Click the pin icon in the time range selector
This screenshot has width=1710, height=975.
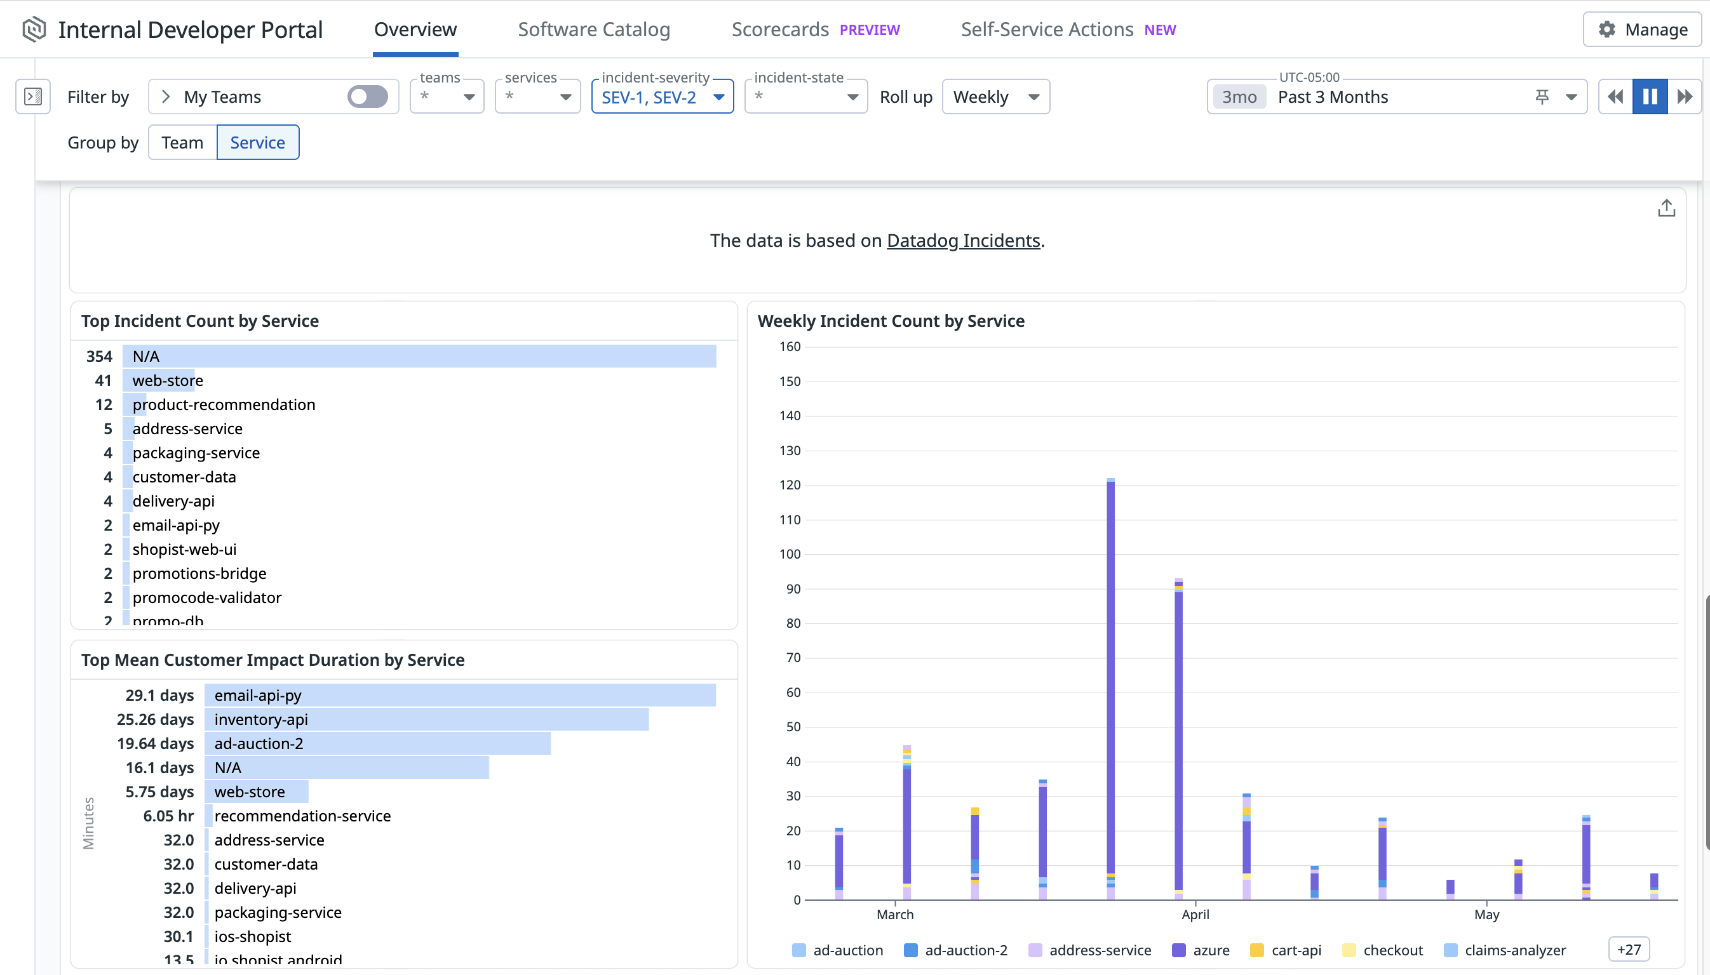click(x=1542, y=97)
